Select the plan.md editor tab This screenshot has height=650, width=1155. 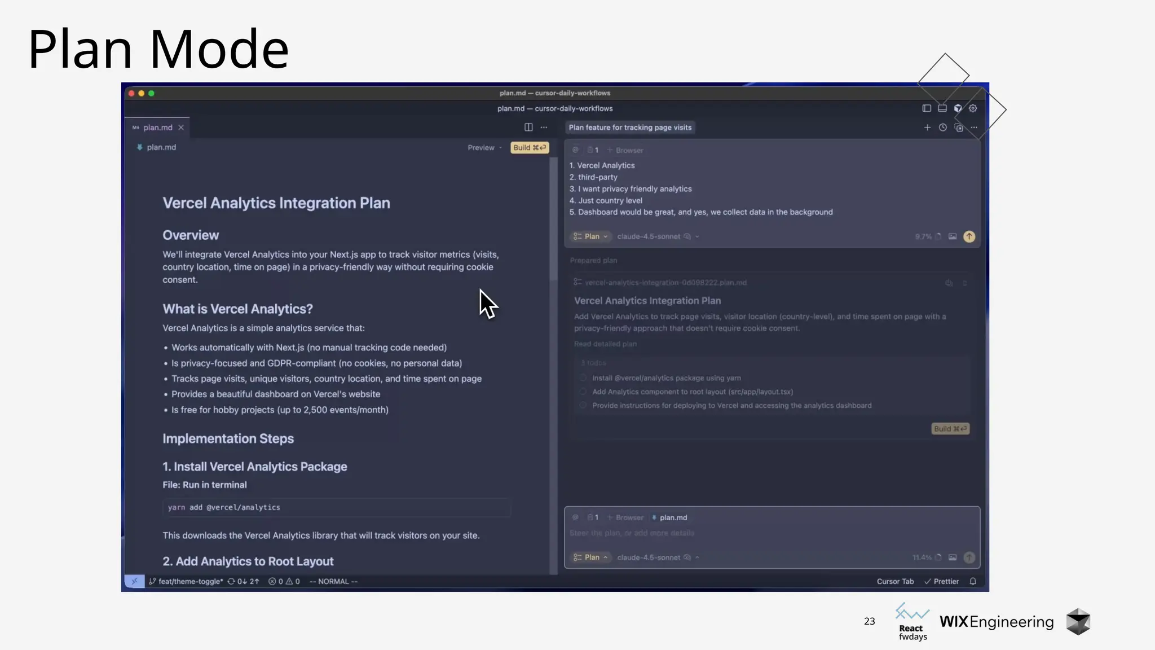point(157,128)
